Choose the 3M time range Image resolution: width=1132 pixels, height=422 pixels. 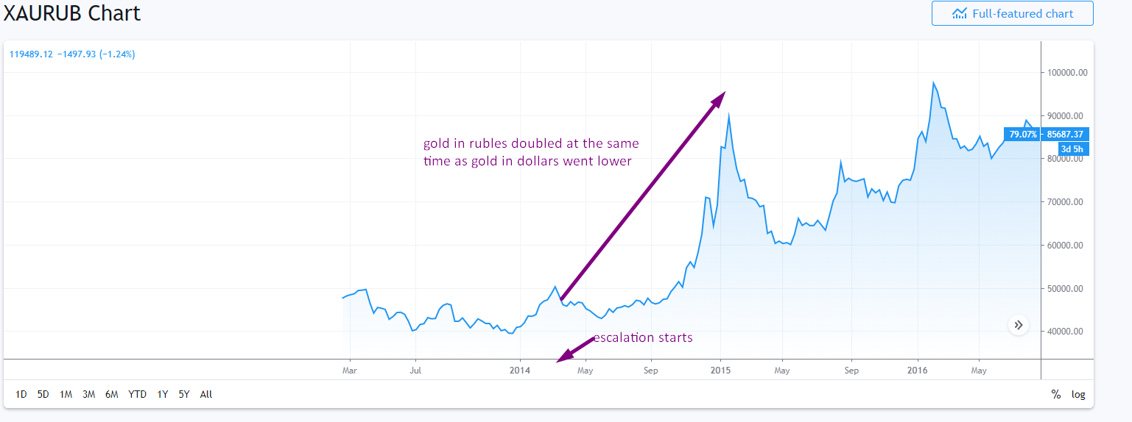point(89,394)
